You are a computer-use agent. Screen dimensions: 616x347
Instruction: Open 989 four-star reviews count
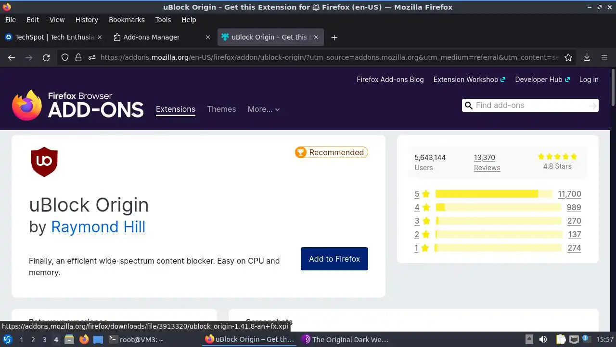[574, 207]
